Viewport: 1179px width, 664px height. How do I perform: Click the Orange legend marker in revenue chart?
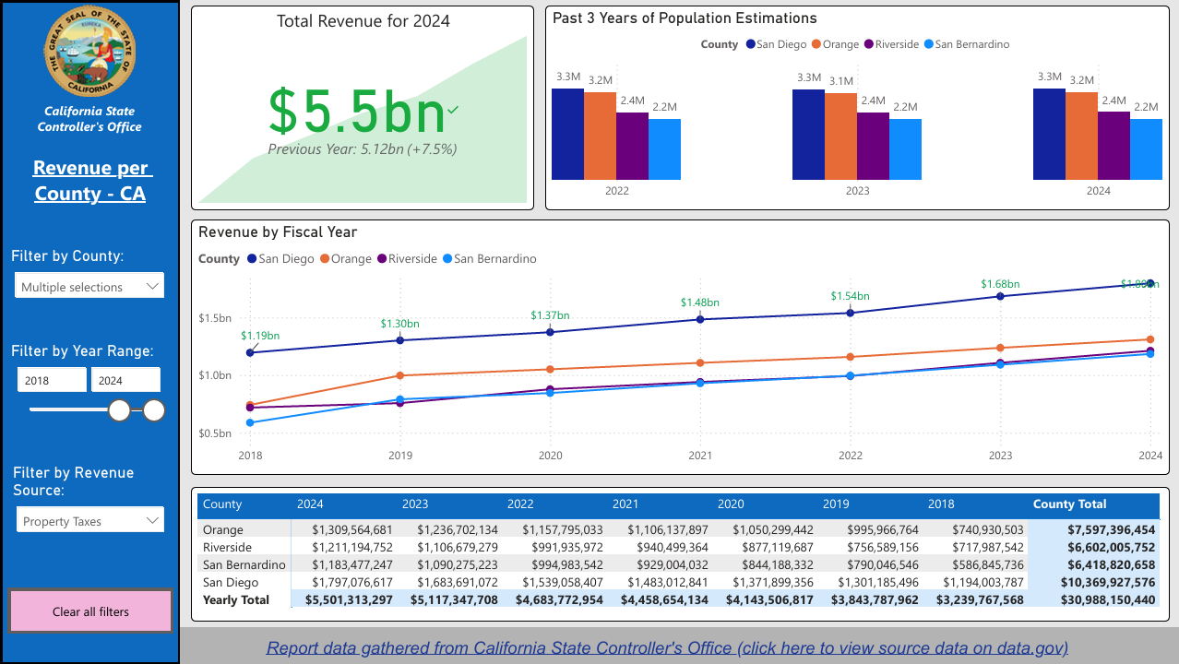(x=323, y=259)
